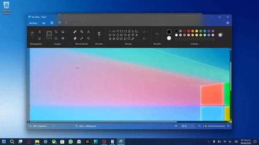The image size is (259, 145).
Task: Click the Flip image icon
Action: [x=63, y=39]
